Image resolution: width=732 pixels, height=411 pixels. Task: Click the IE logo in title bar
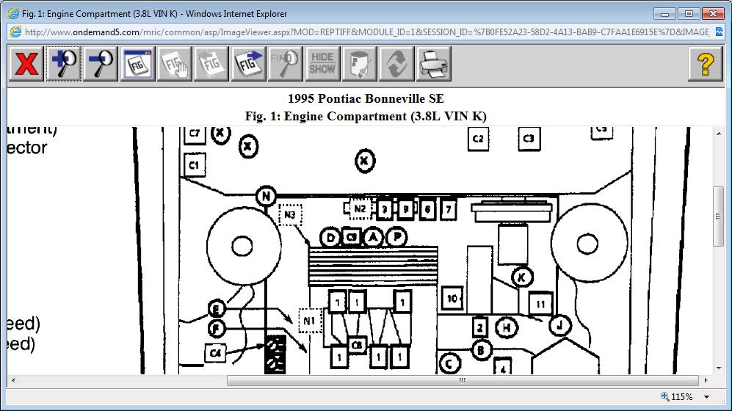pyautogui.click(x=13, y=13)
